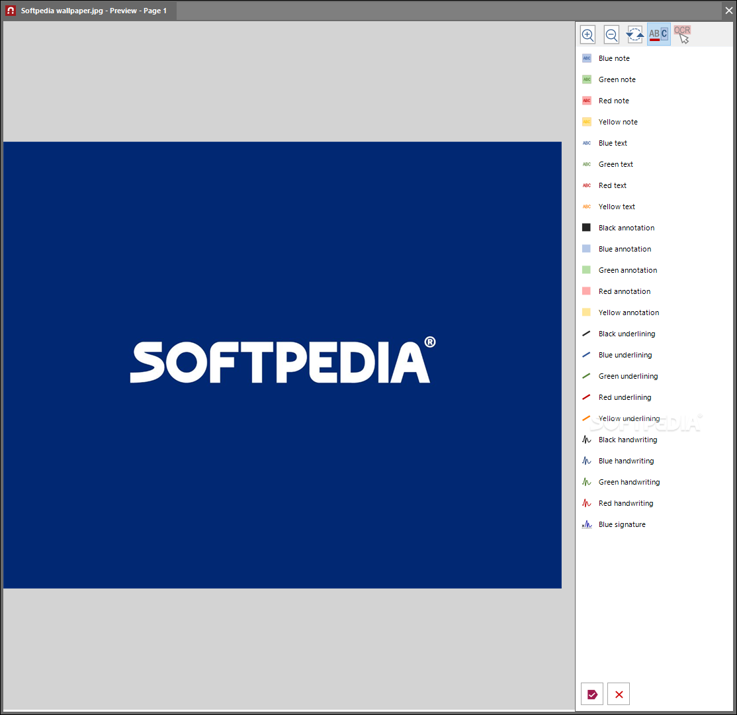Select the Blue signature tool
The width and height of the screenshot is (737, 715).
pos(614,524)
